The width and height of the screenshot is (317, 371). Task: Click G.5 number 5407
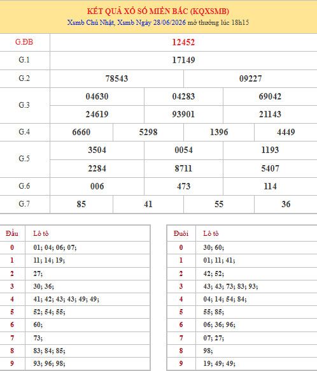click(270, 168)
